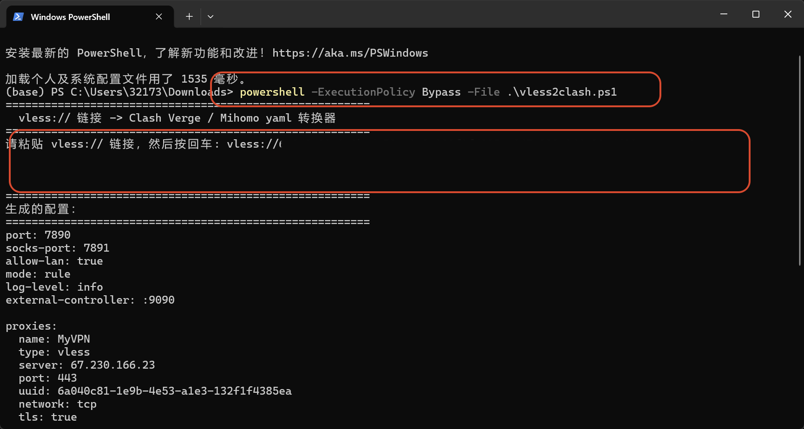
Task: Click the name: MyVPN line
Action: [x=54, y=339]
